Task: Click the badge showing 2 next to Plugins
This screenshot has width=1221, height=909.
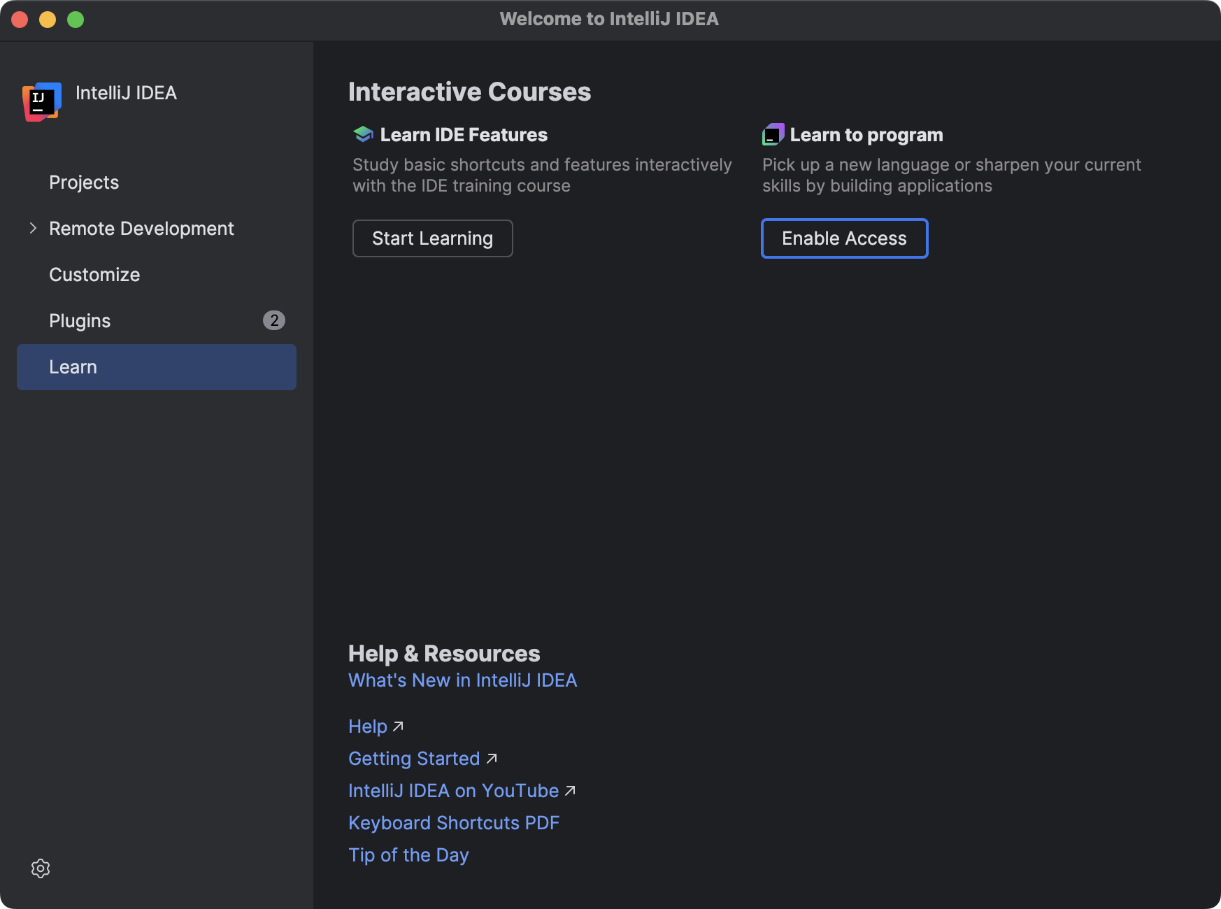Action: (274, 320)
